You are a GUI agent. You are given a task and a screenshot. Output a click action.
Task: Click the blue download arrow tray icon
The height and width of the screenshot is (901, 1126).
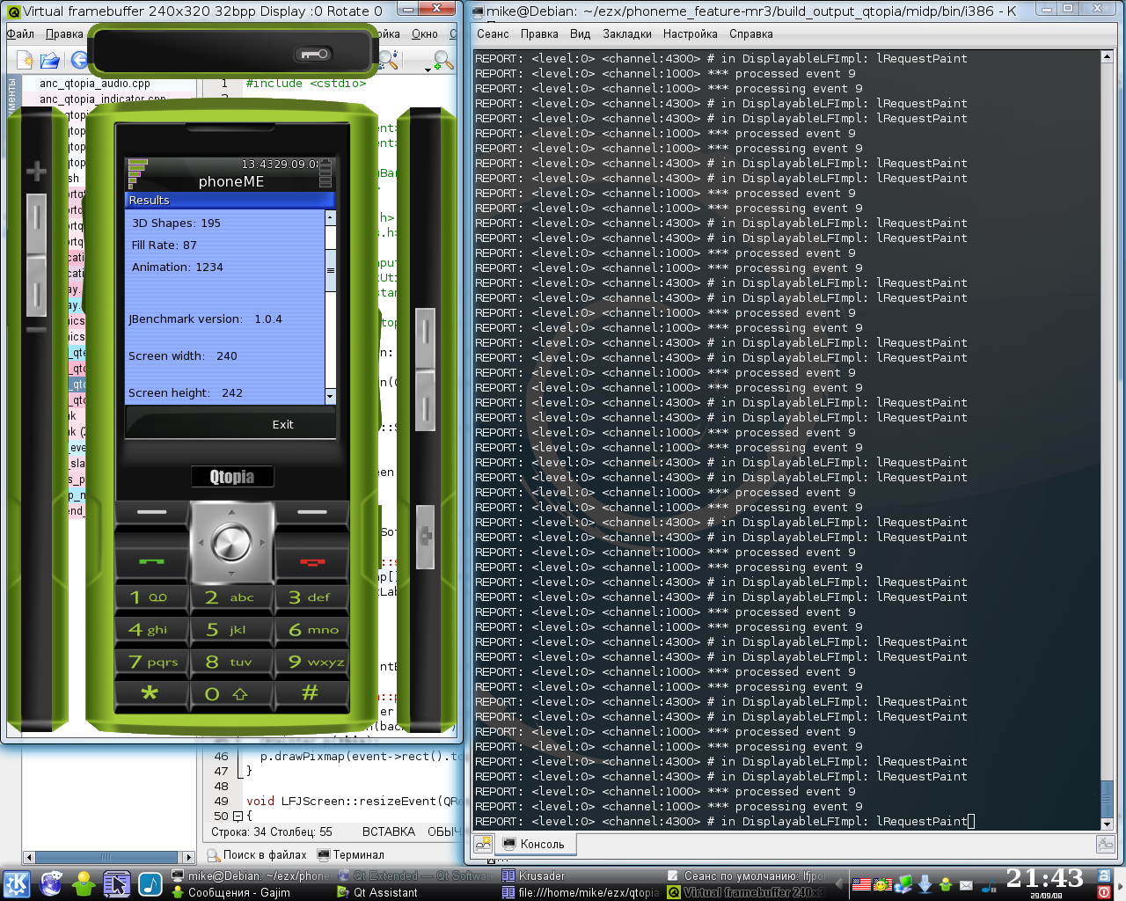(925, 884)
